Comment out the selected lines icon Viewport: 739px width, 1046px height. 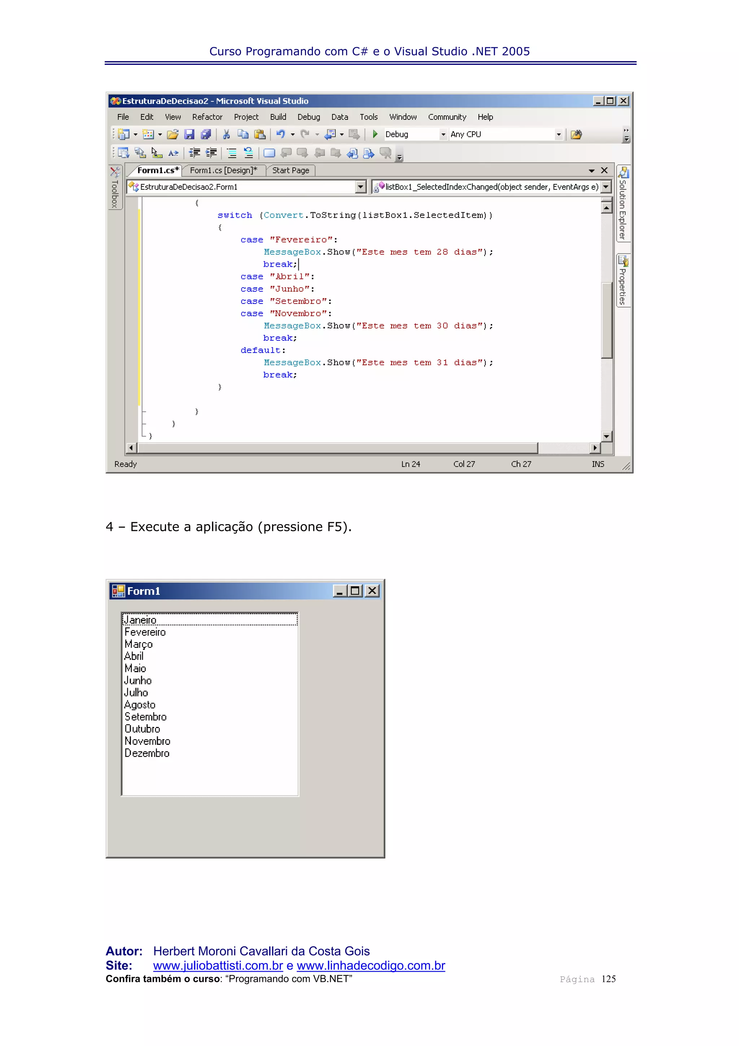232,153
